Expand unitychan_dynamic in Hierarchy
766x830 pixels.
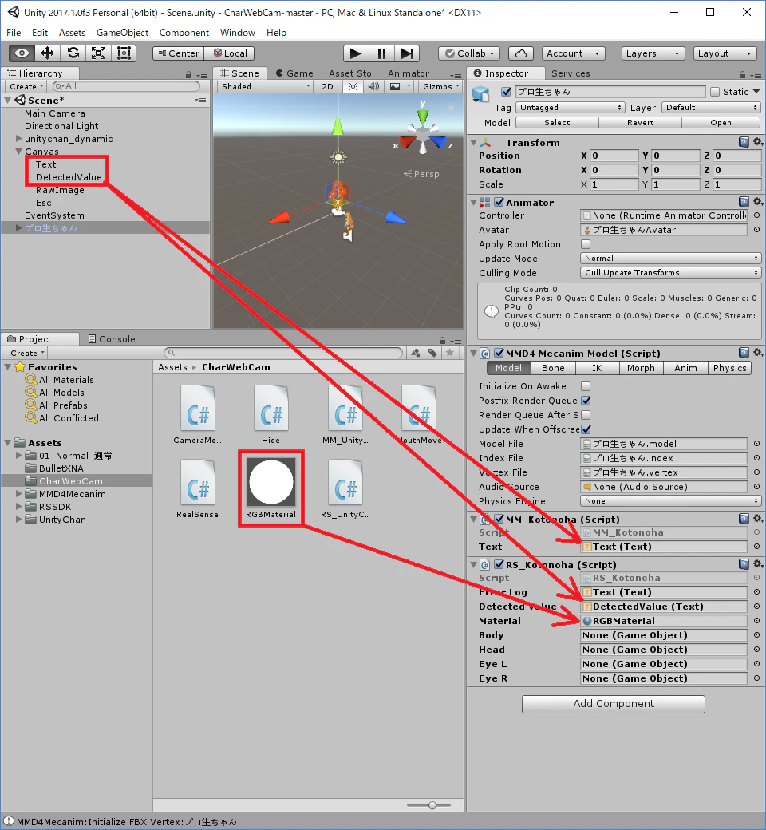pyautogui.click(x=19, y=139)
